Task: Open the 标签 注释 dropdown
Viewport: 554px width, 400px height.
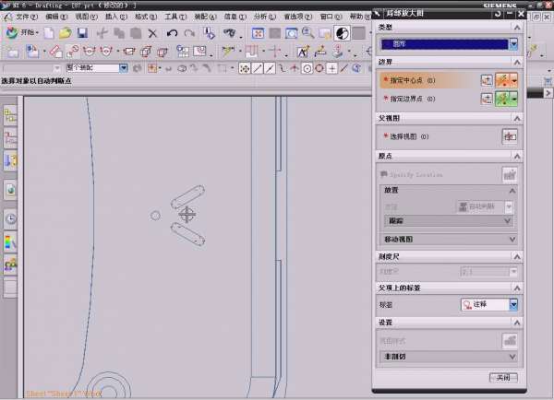Action: pos(514,303)
